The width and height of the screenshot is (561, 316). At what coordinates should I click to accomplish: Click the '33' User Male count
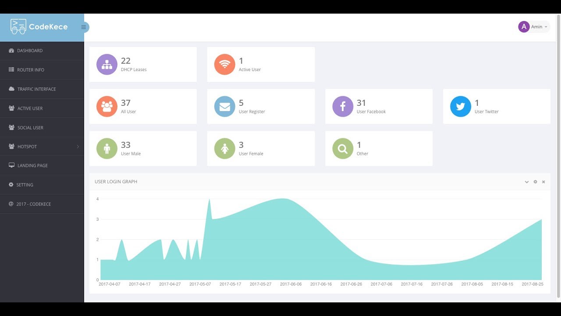tap(126, 145)
